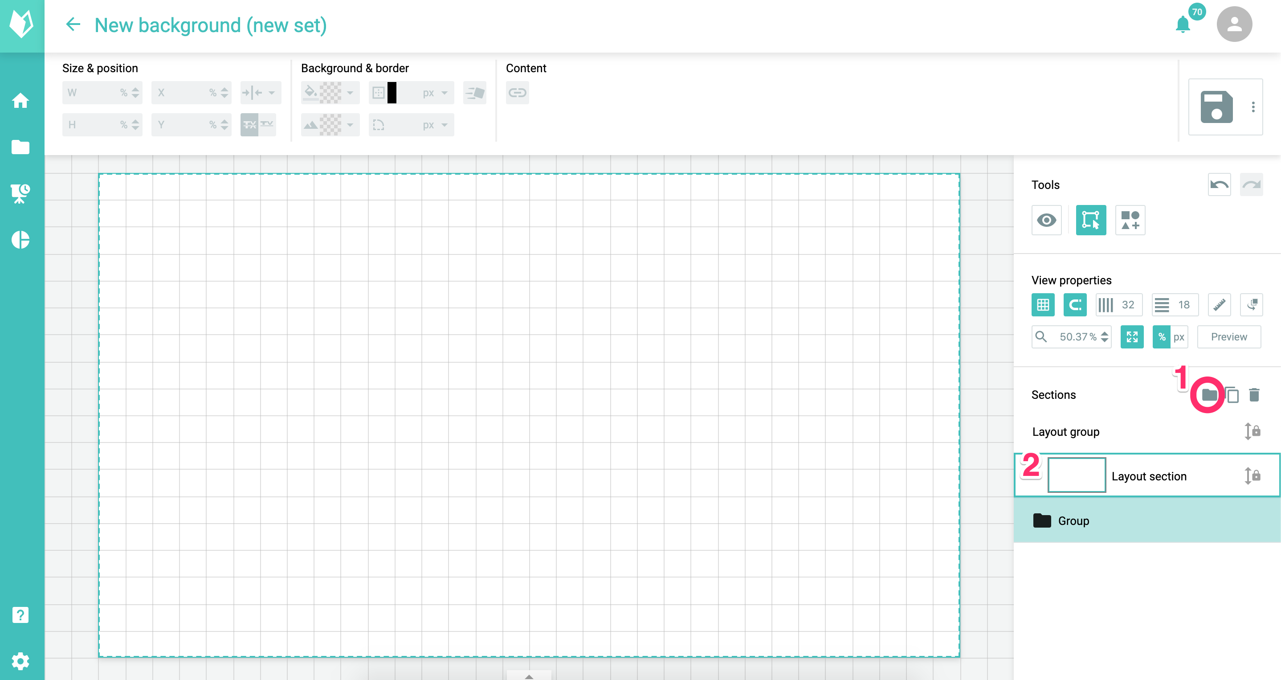Open the presentation board sidebar icon

20,193
